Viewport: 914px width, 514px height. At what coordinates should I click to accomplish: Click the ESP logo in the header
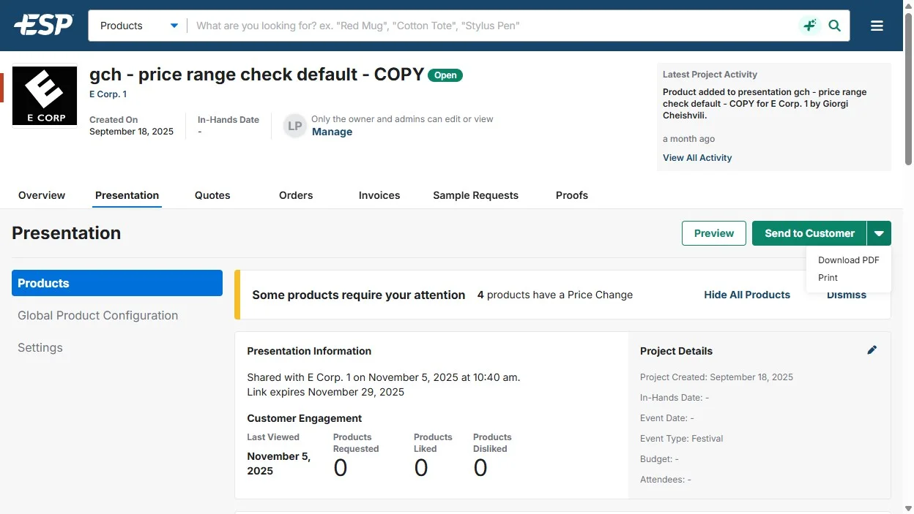(43, 26)
